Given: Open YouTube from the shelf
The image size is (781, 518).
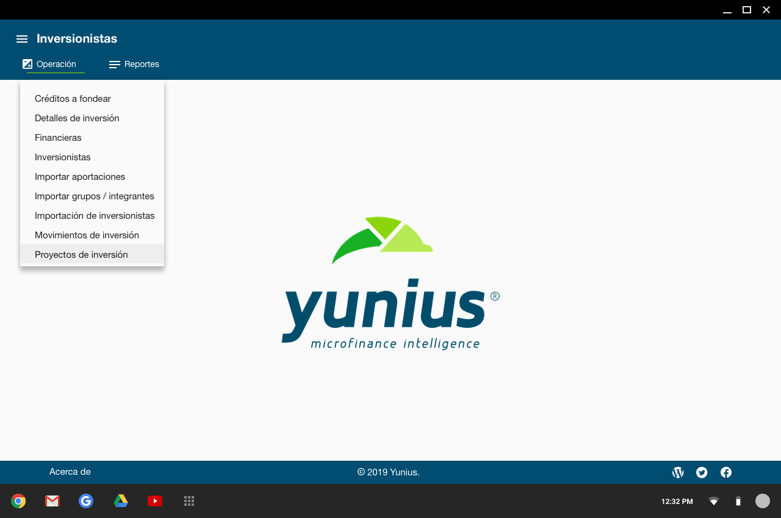Looking at the screenshot, I should 155,501.
